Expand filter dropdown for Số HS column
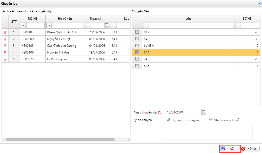Viewport: 262px width, 153px height. [238, 25]
